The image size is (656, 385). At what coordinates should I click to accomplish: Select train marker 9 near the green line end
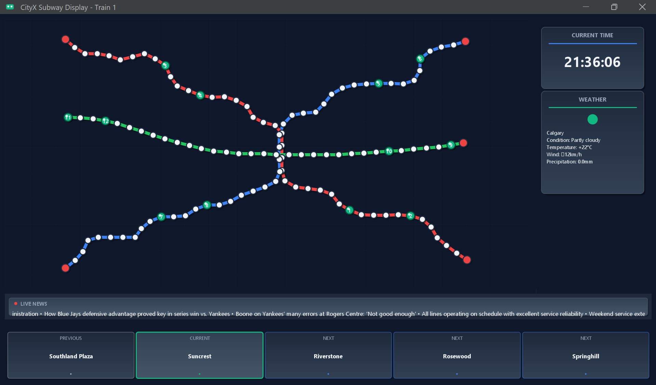coord(451,145)
